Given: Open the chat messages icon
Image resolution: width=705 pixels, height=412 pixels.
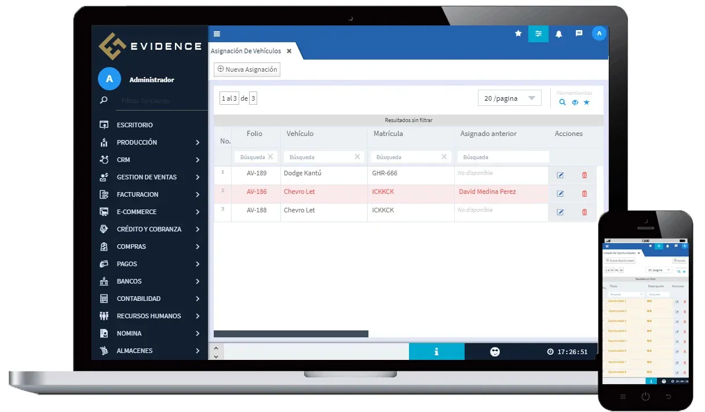Looking at the screenshot, I should click(x=579, y=34).
